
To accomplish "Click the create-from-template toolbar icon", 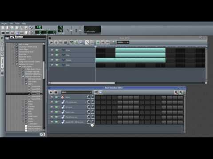I will [8, 28].
